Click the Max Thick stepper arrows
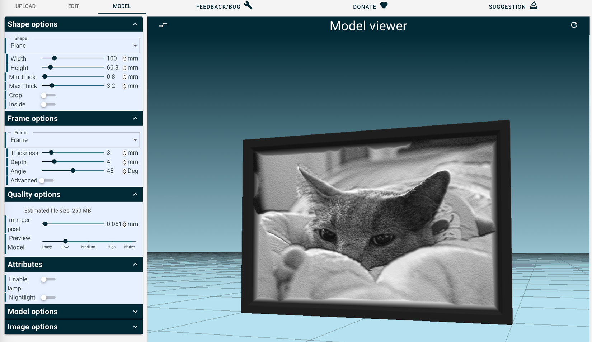 (124, 86)
